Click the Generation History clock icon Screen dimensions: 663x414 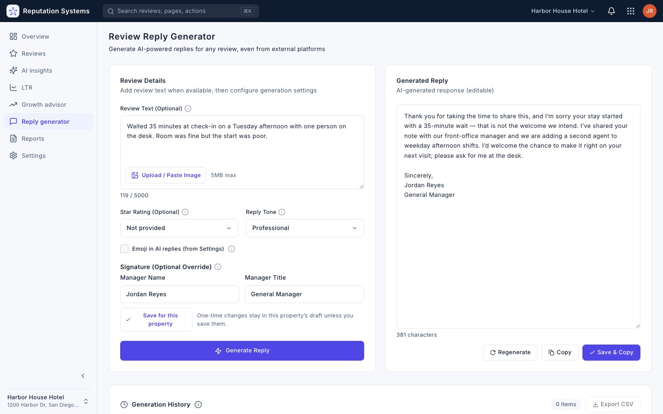[124, 405]
